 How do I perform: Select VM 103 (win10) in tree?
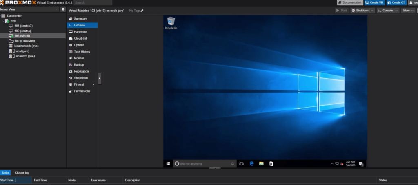point(33,36)
